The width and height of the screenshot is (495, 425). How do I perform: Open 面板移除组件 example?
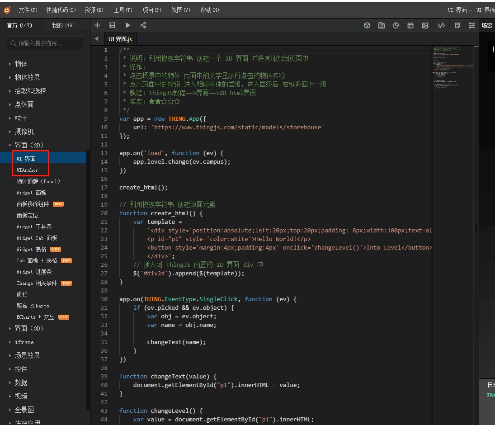point(33,204)
